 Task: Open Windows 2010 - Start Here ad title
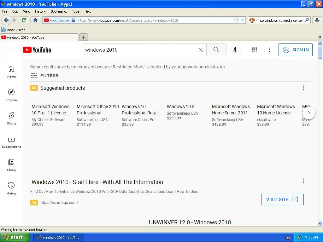(x=97, y=182)
